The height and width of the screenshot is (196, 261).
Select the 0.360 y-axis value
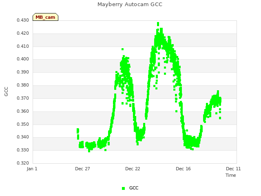23,111
